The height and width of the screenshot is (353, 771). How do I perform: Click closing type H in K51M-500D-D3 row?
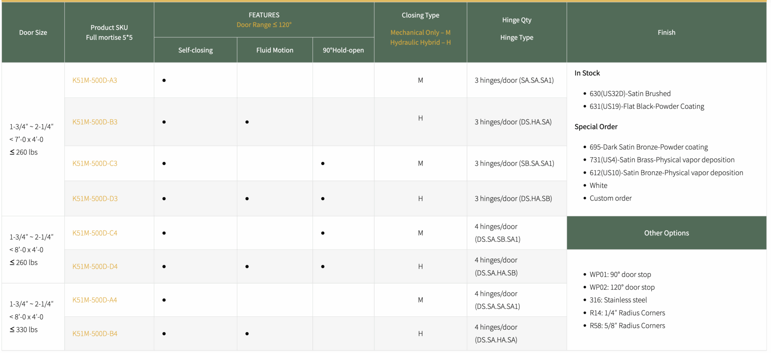pos(420,199)
